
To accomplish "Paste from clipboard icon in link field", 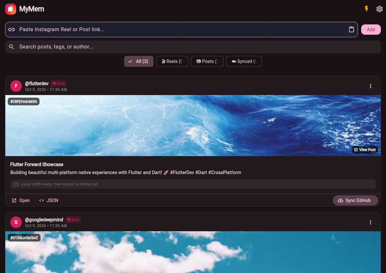I will click(x=352, y=30).
